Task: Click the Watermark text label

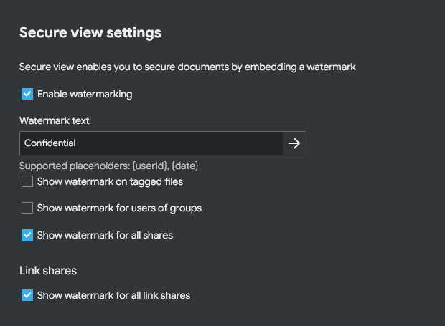Action: click(x=55, y=120)
